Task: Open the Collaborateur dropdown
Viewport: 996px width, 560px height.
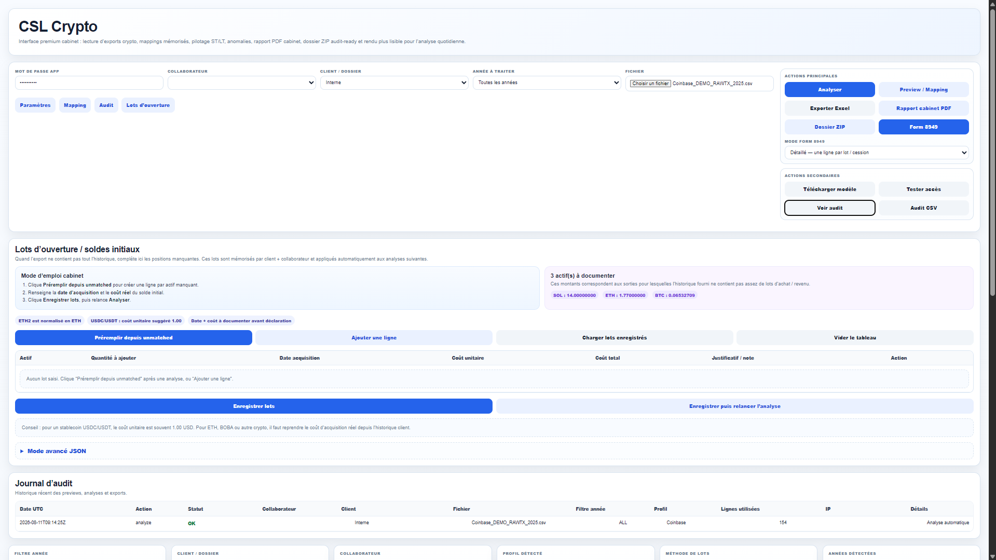Action: [241, 83]
